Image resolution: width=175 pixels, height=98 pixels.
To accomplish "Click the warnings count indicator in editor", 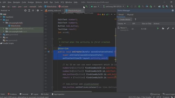I will point(103,14).
